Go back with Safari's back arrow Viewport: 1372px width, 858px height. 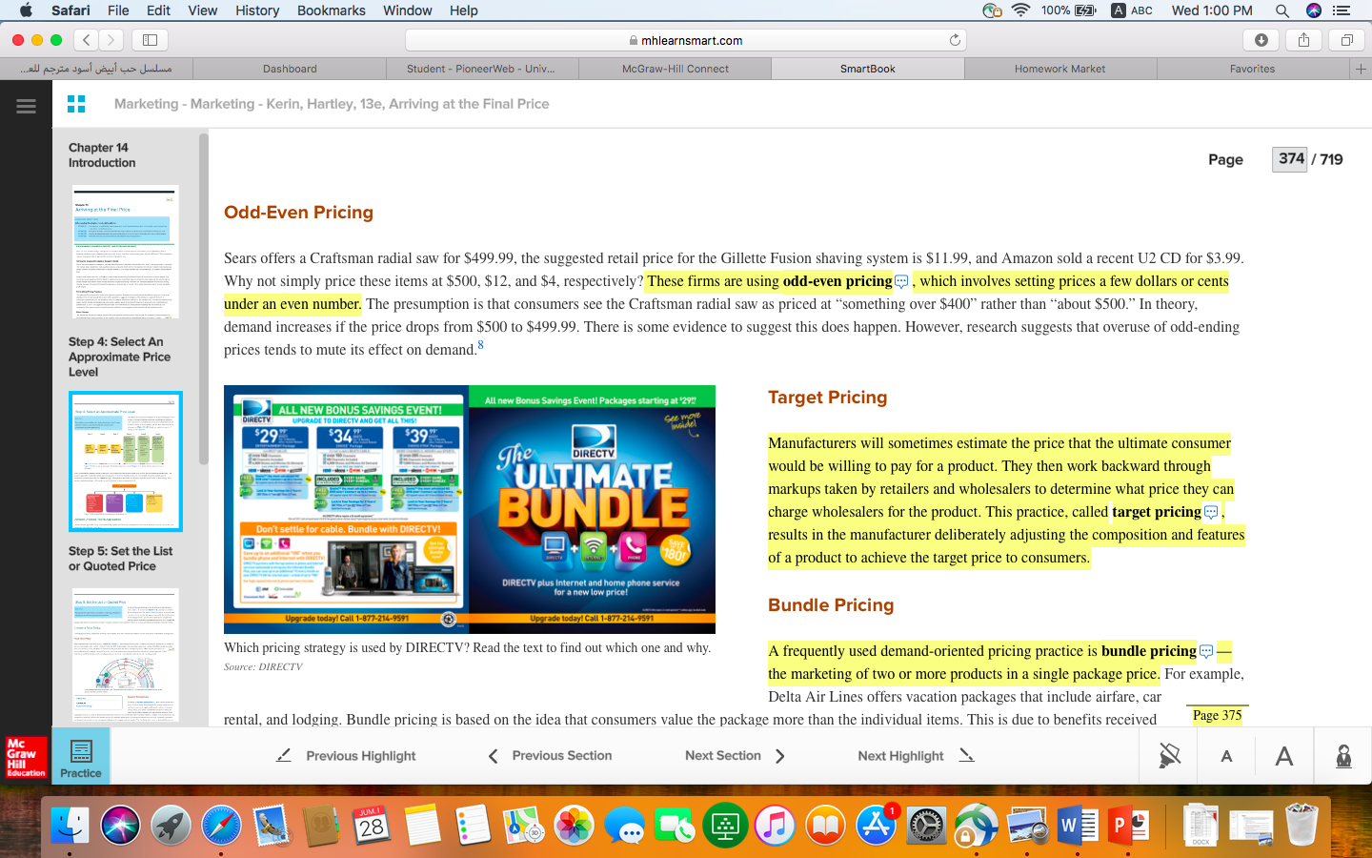[87, 40]
